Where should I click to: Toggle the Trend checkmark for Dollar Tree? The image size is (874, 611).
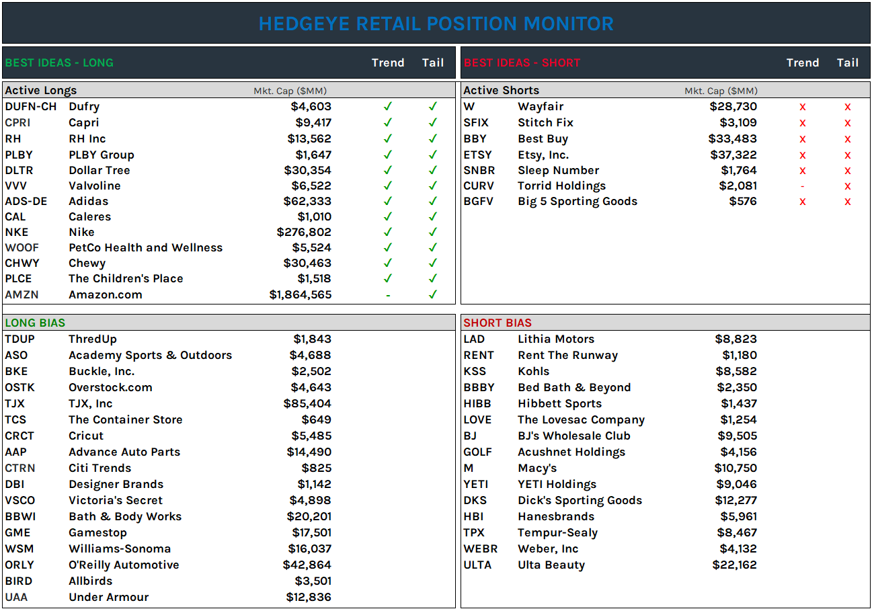click(388, 170)
